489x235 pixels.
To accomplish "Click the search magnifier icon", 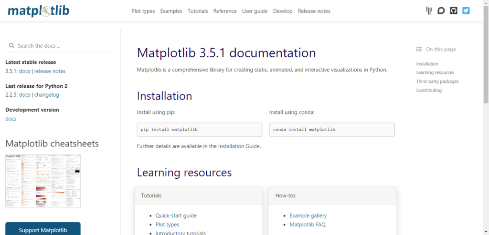I will [x=11, y=46].
